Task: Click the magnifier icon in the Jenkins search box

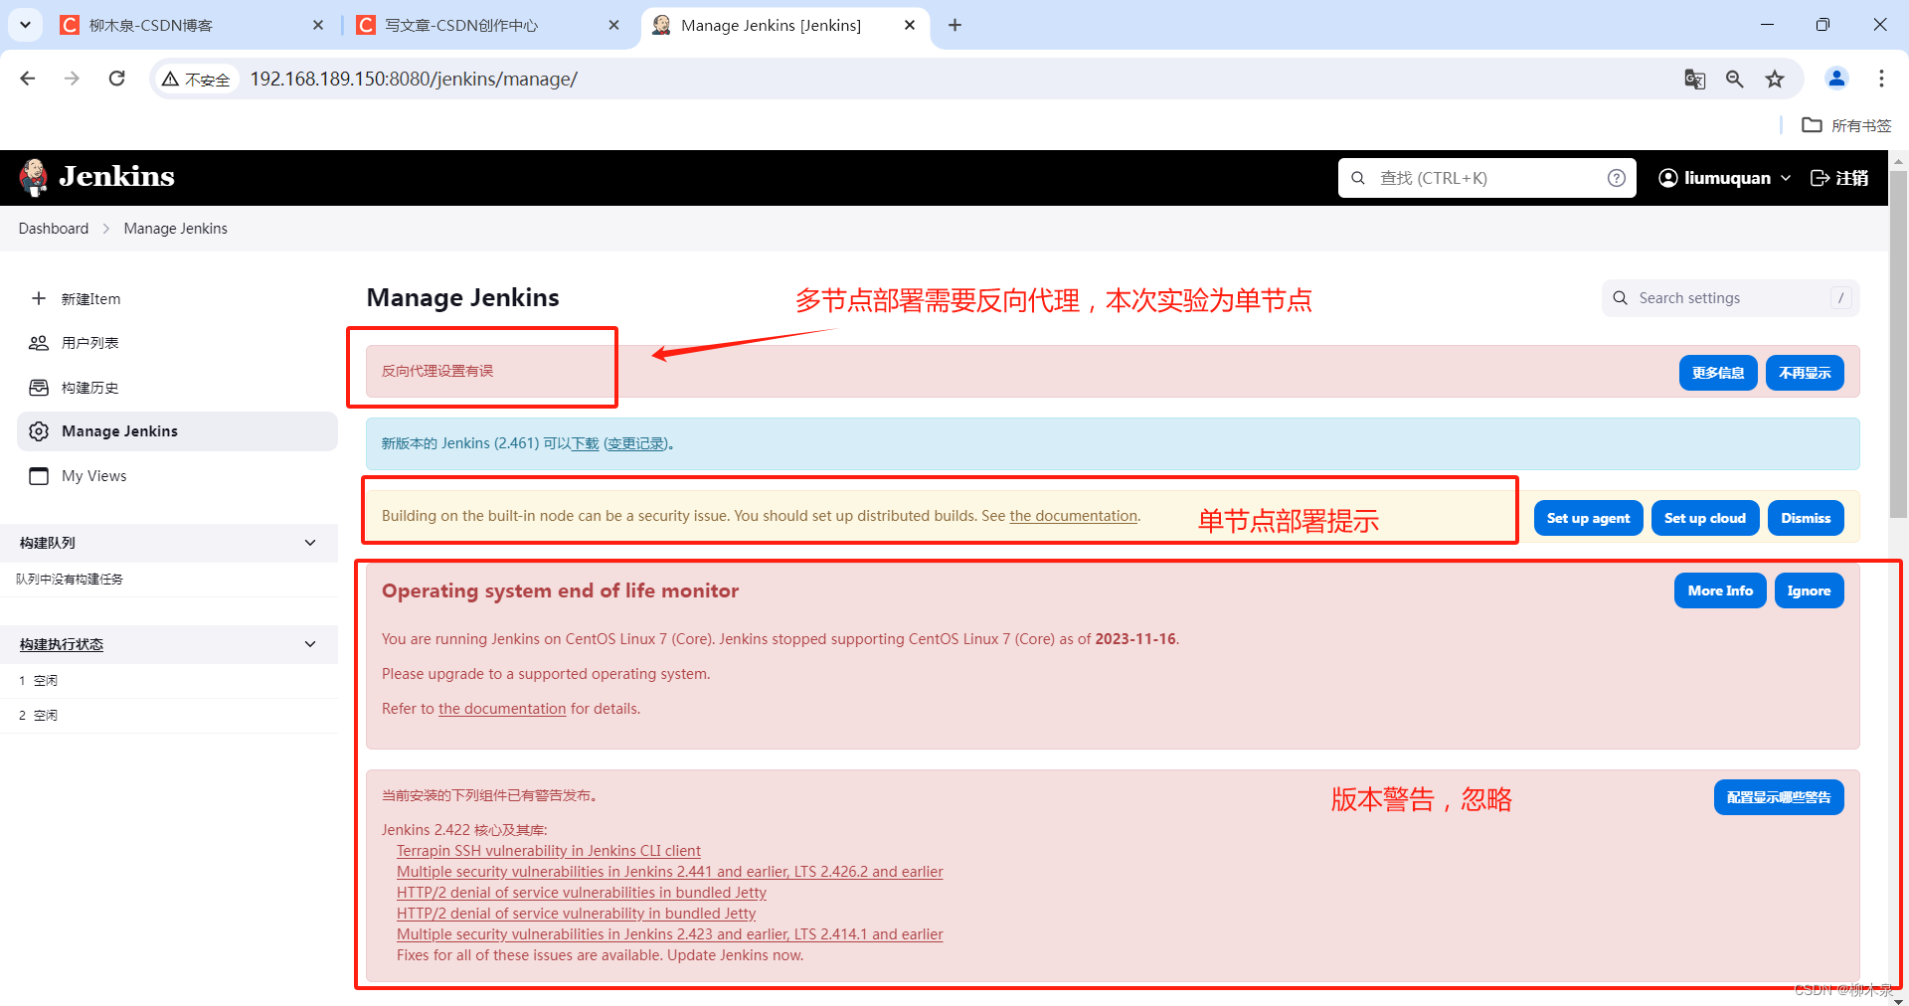Action: tap(1358, 178)
